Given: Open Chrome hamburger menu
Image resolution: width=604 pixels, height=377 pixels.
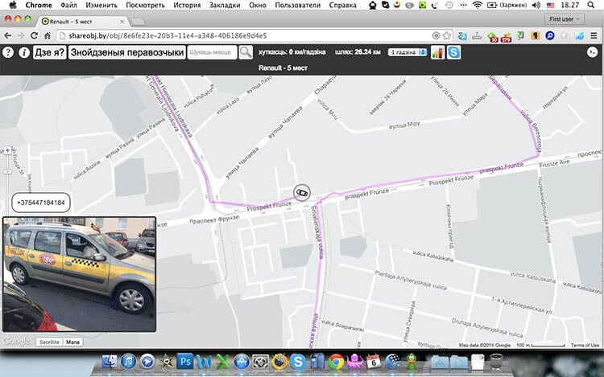Looking at the screenshot, I should 594,36.
